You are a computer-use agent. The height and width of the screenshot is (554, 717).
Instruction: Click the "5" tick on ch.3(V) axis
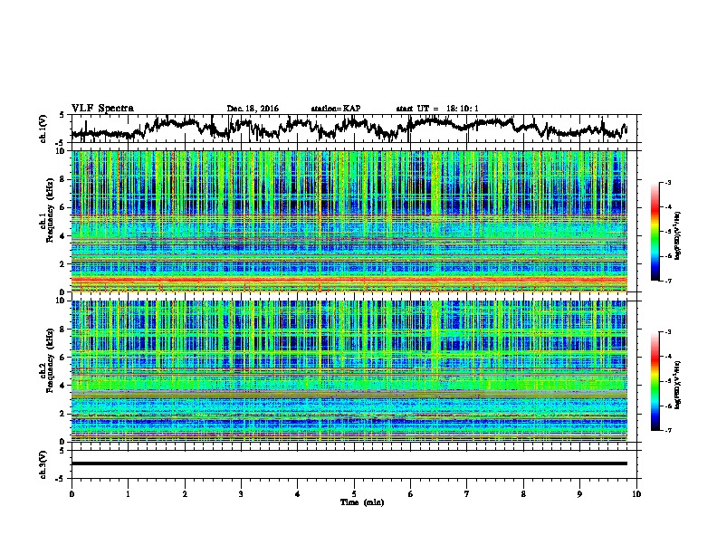(x=62, y=451)
